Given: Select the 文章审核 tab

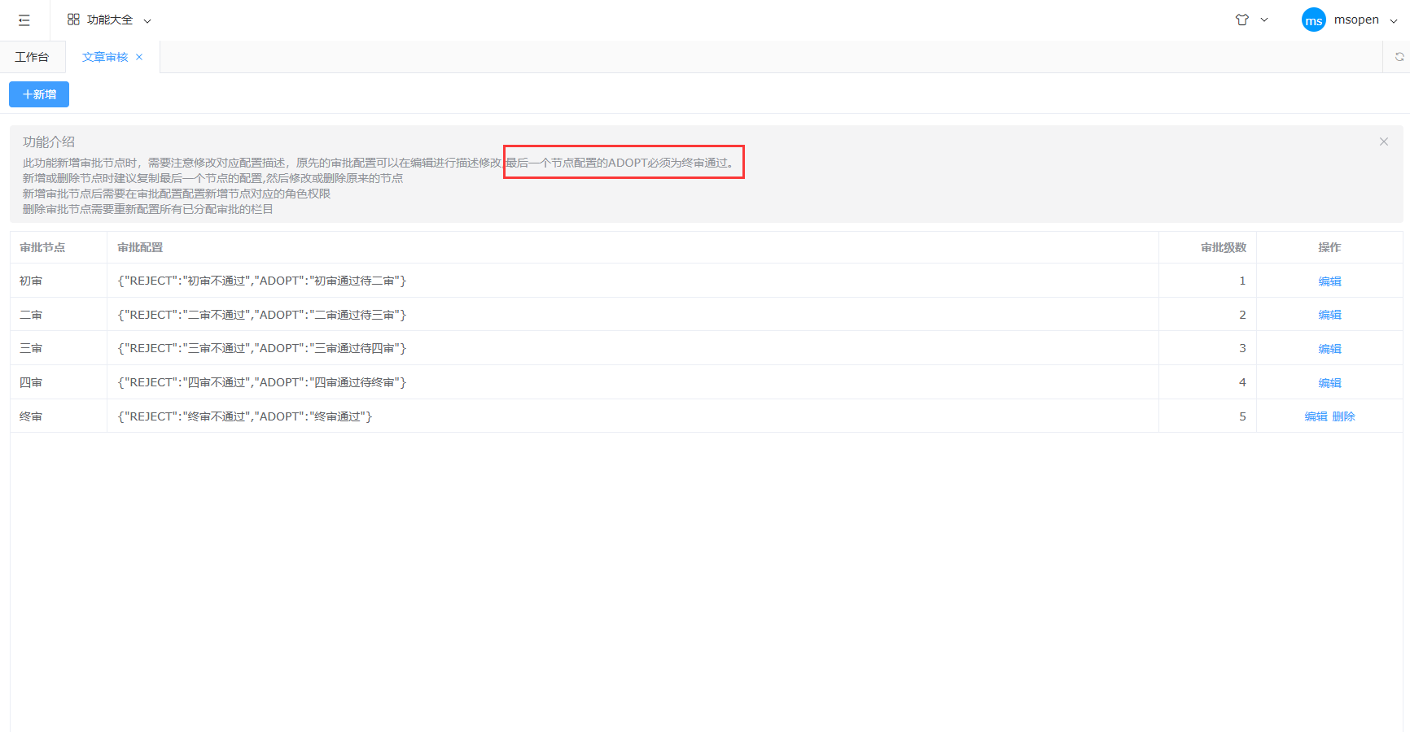Looking at the screenshot, I should click(105, 57).
